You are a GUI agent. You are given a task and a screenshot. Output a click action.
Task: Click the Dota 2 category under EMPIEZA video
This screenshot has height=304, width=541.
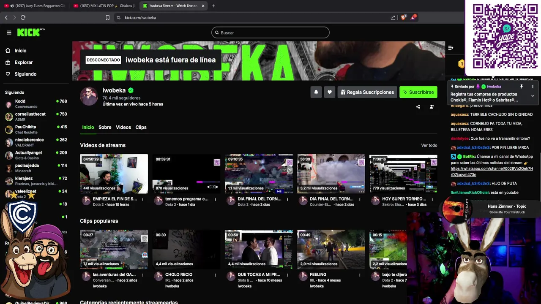pos(98,205)
